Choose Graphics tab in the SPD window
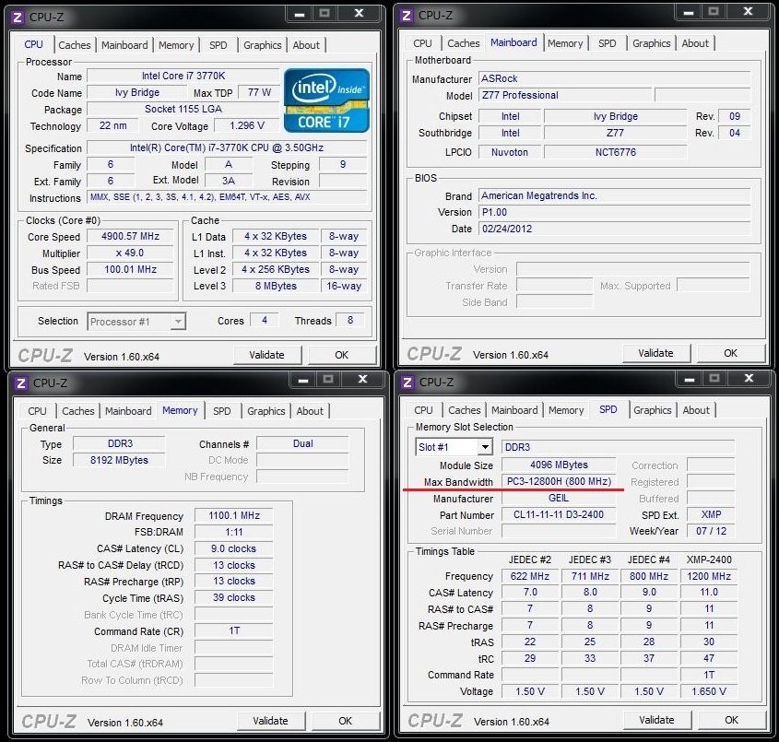779x742 pixels. pos(653,410)
